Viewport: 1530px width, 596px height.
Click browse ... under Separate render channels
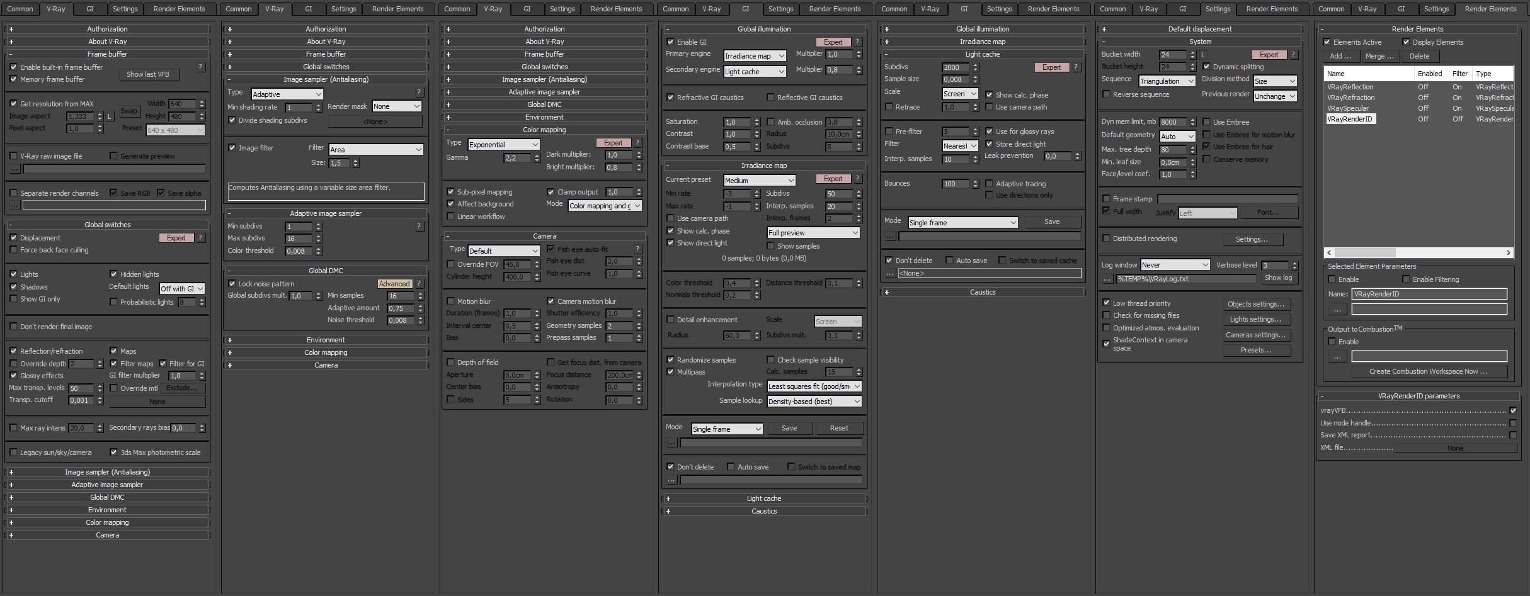[x=14, y=205]
